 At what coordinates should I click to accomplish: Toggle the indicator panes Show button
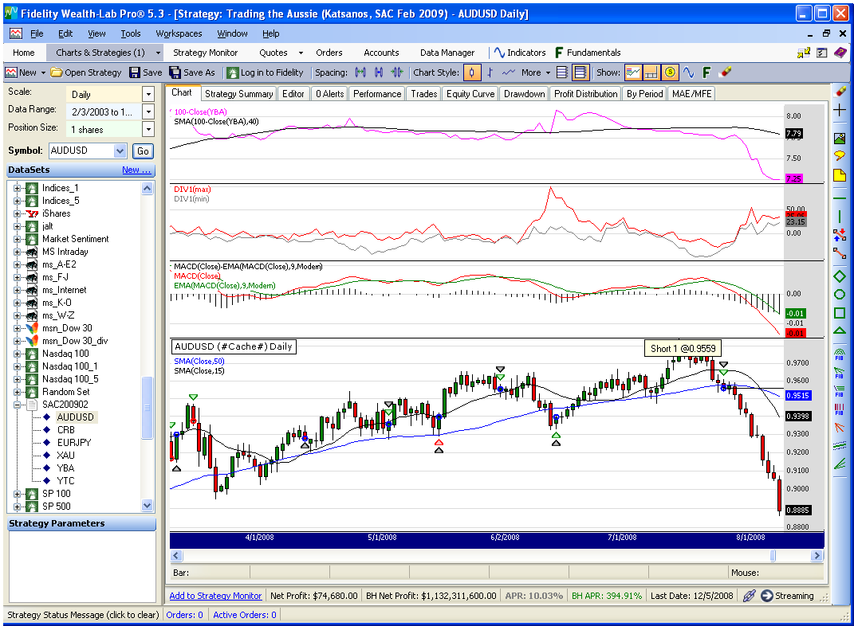(633, 72)
